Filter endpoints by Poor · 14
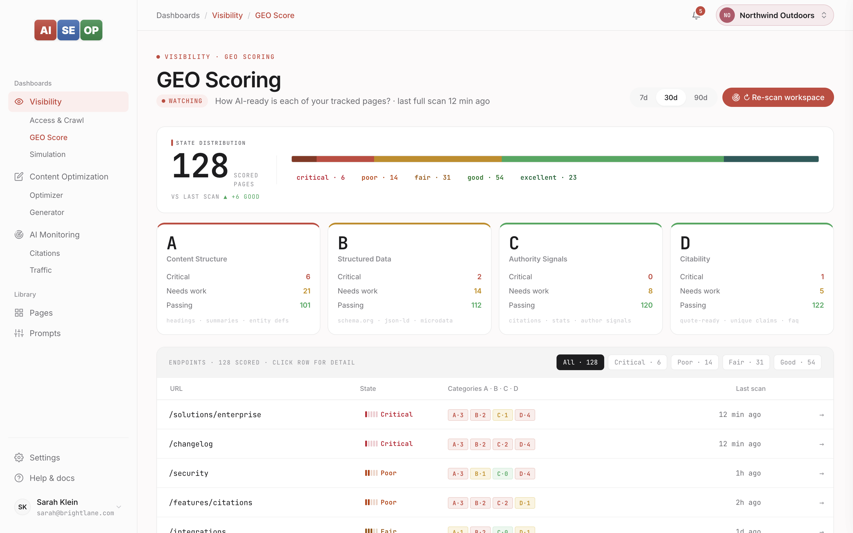Viewport: 853px width, 533px height. [x=694, y=362]
